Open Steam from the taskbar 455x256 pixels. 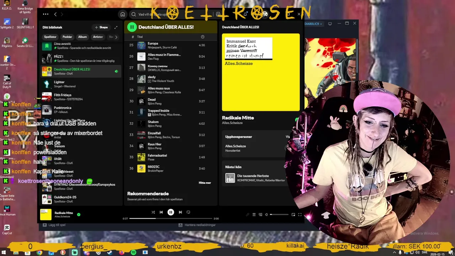click(x=110, y=252)
